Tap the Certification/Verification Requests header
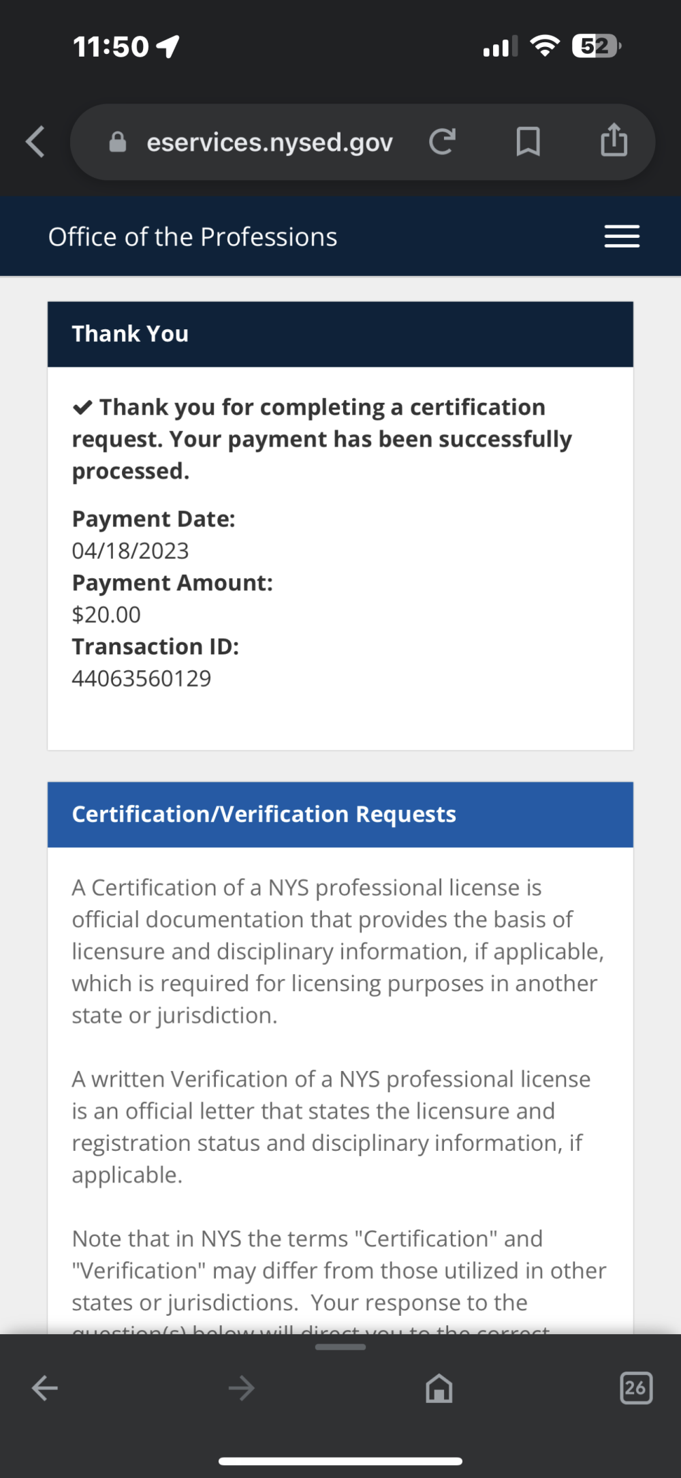681x1478 pixels. pos(340,815)
